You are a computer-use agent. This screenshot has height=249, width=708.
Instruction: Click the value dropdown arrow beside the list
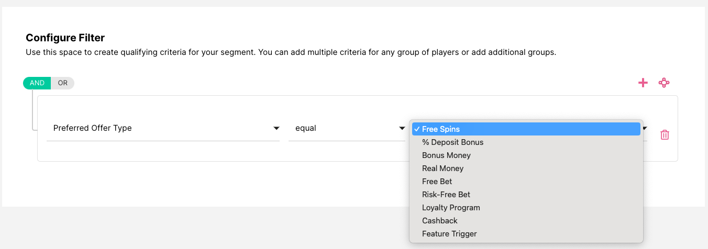point(645,129)
